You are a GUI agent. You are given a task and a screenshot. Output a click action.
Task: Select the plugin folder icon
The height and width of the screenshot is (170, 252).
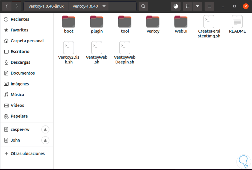tap(97, 22)
